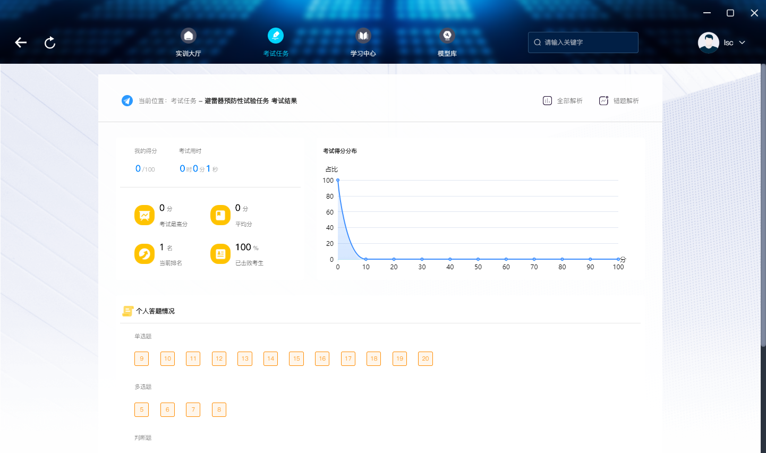Click the 个人答题情况 note icon
The image size is (766, 453).
[127, 311]
